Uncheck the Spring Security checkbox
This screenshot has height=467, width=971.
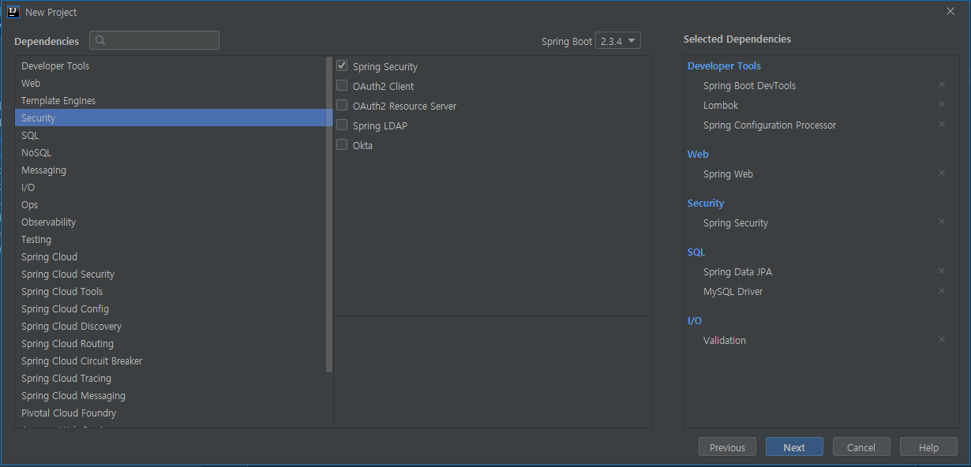342,66
